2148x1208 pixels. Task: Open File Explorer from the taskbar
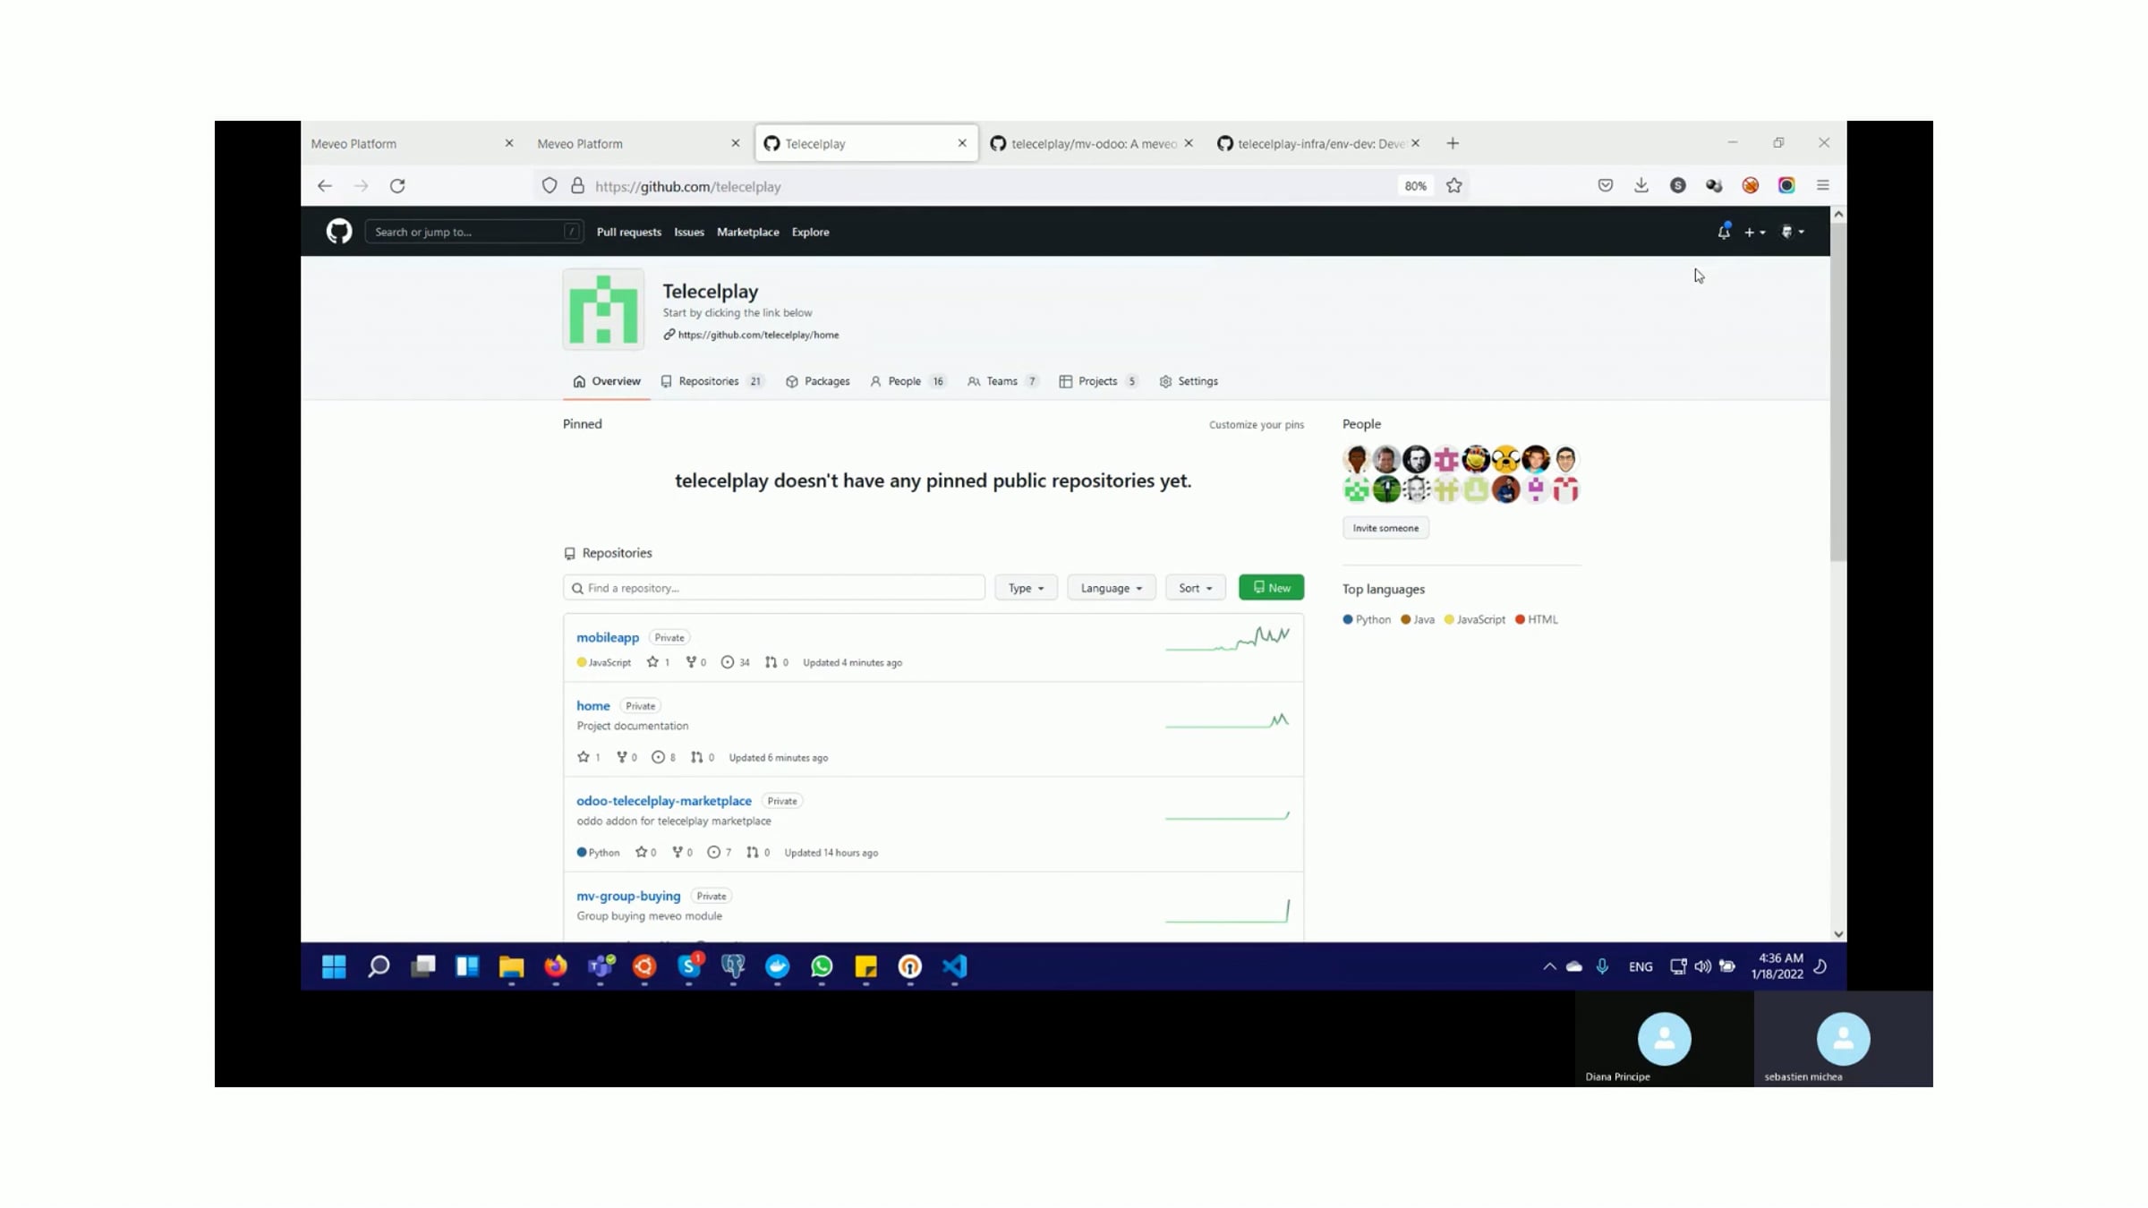click(x=511, y=966)
